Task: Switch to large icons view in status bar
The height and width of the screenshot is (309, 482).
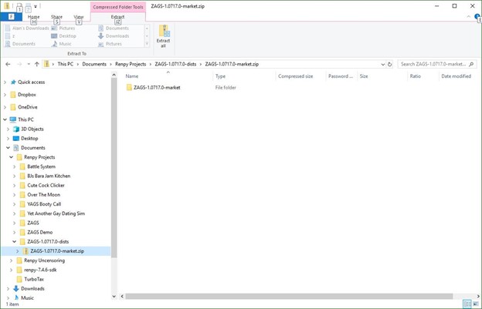Action: tap(476, 304)
